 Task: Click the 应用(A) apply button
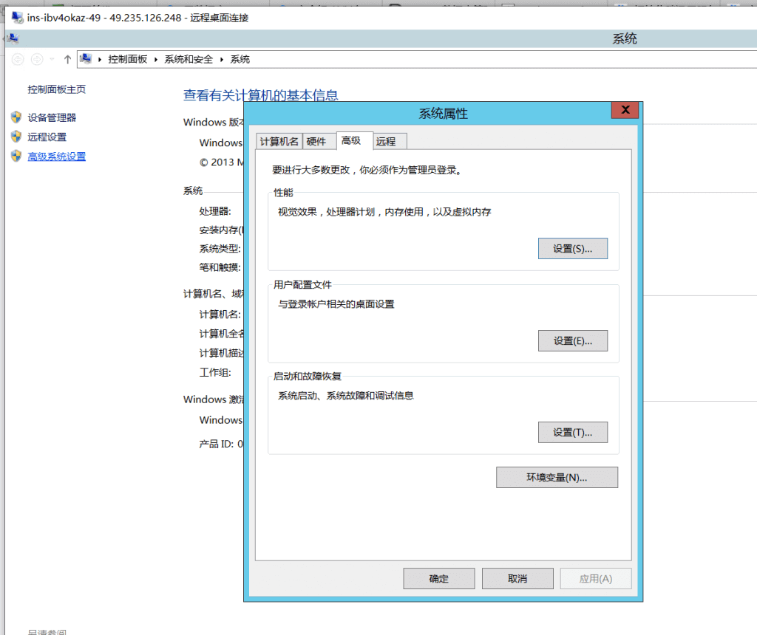point(596,579)
